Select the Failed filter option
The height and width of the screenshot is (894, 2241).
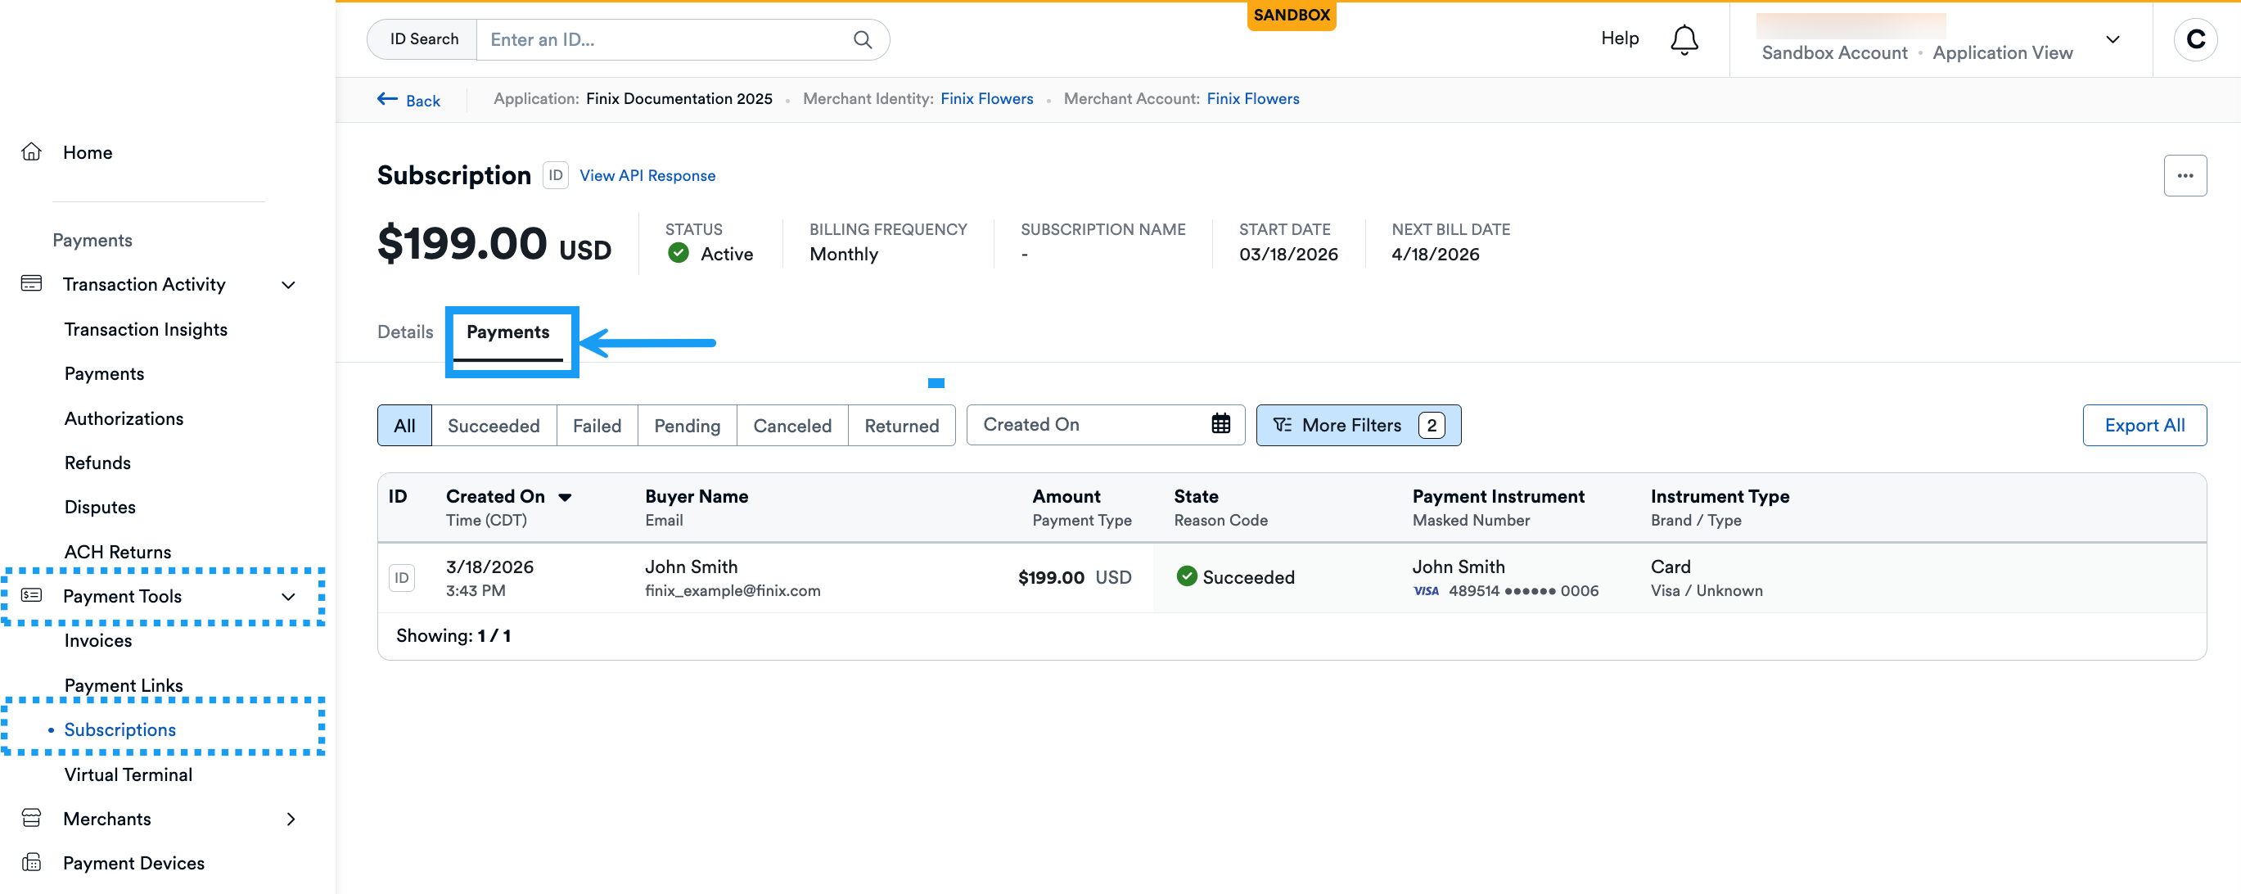[x=596, y=426]
